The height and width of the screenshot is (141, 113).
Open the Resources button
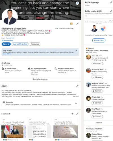coord(35,44)
